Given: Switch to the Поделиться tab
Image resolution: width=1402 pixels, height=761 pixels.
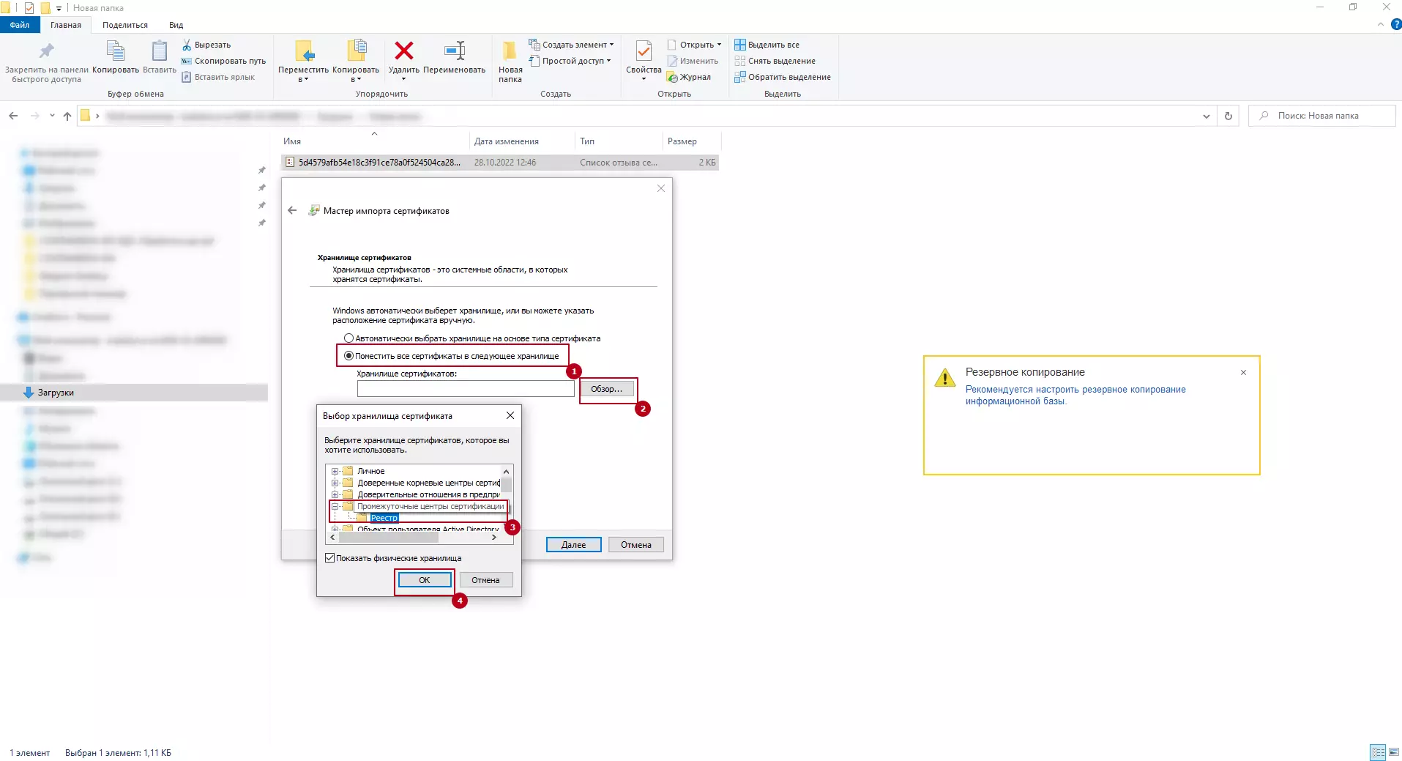Looking at the screenshot, I should coord(125,25).
